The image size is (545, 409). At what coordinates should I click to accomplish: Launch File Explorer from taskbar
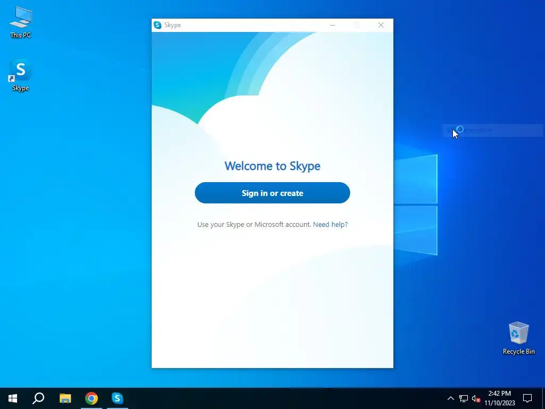coord(65,398)
